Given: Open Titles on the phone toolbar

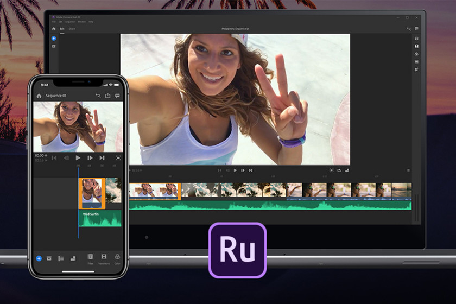Looking at the screenshot, I should coord(91,259).
